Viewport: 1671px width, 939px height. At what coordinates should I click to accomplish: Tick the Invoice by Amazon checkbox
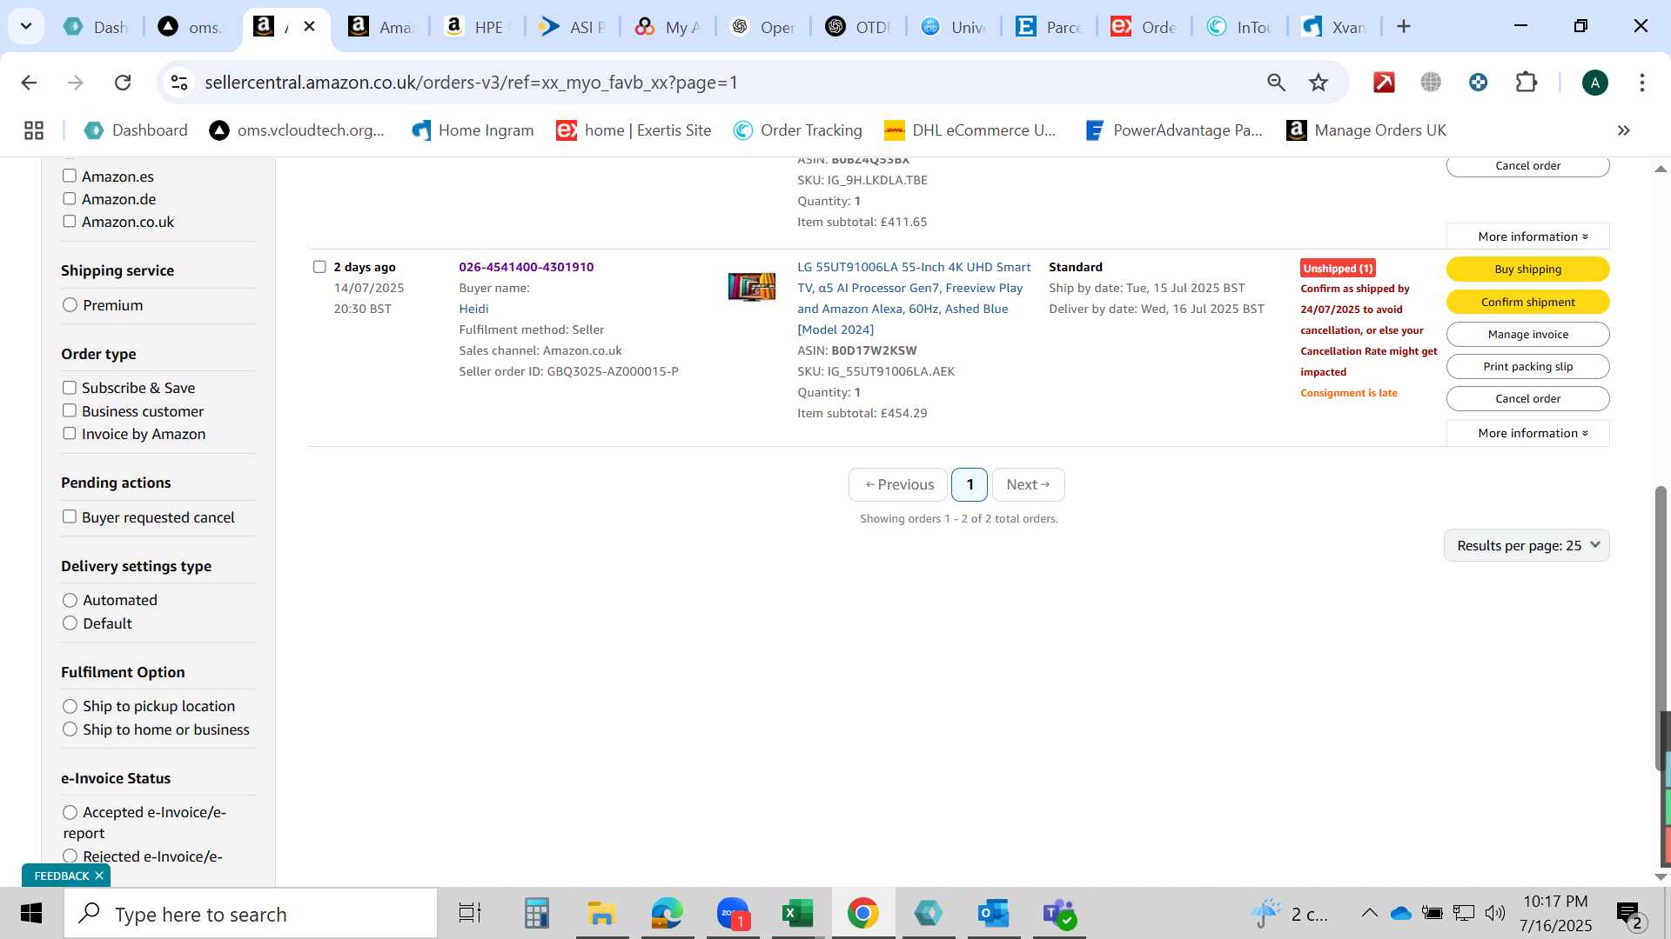click(70, 433)
